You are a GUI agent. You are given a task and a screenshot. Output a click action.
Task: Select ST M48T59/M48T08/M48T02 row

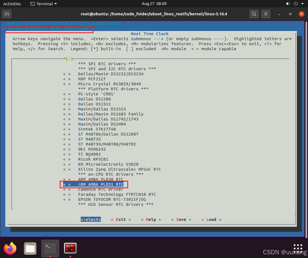pyautogui.click(x=99, y=144)
